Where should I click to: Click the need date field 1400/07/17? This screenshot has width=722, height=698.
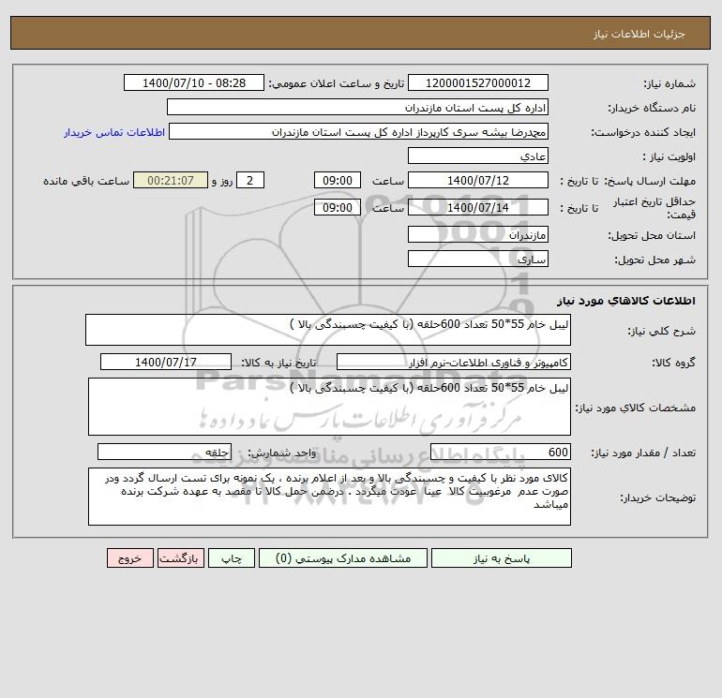point(166,362)
